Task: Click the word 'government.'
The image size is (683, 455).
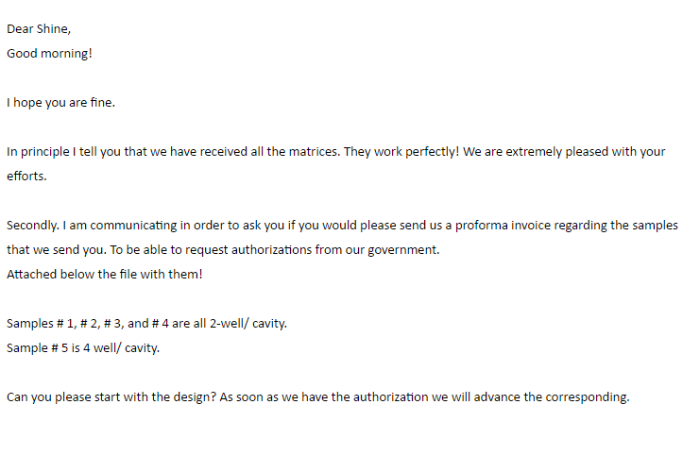Action: [x=403, y=250]
